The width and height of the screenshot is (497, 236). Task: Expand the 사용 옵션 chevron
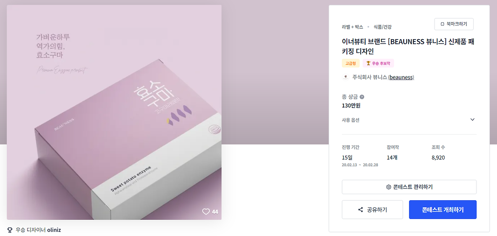click(x=473, y=120)
